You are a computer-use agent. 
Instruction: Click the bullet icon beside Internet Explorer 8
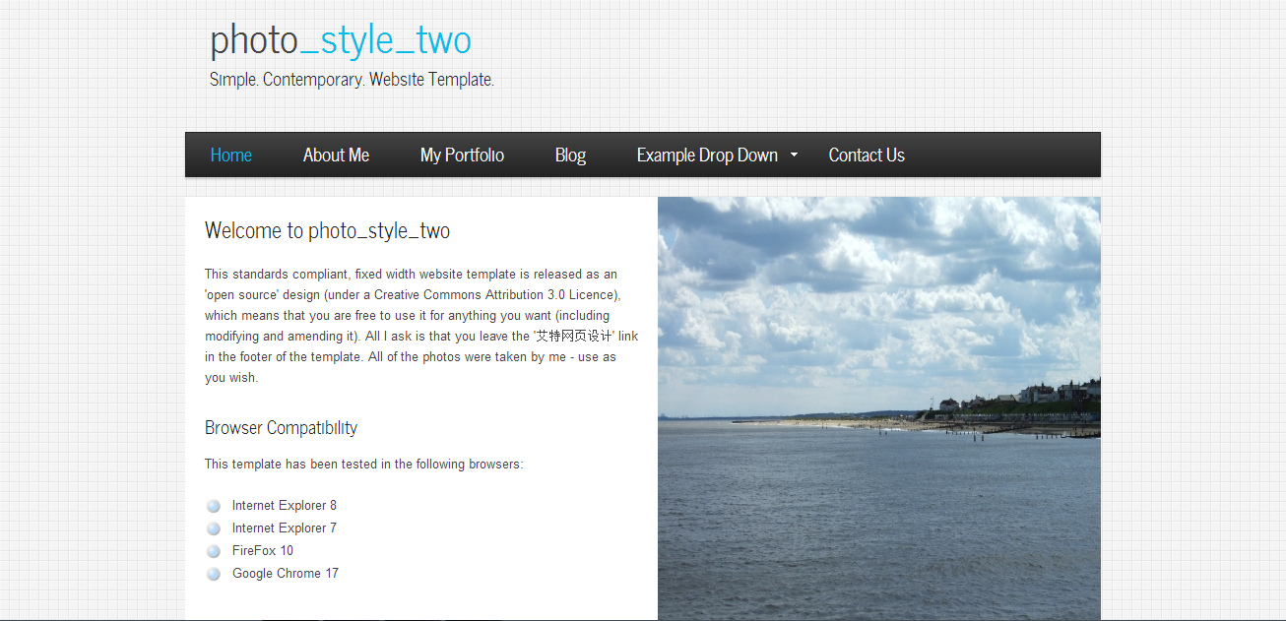click(x=214, y=506)
